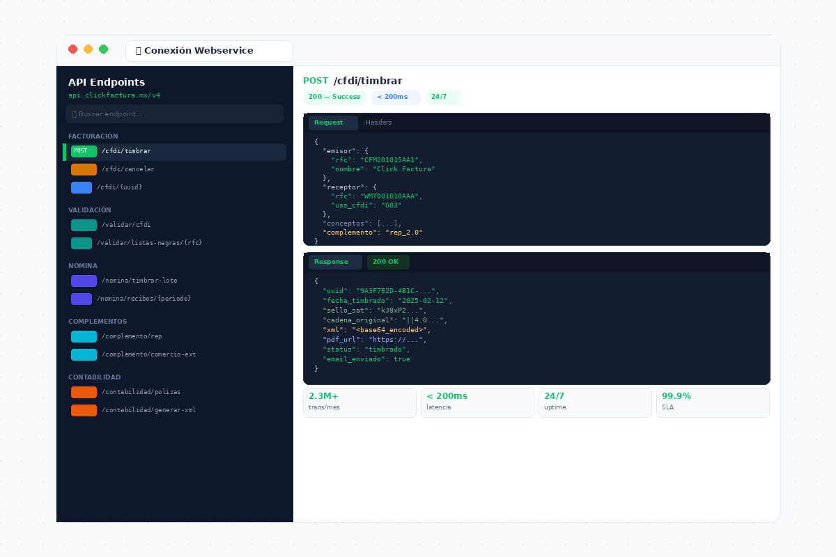The image size is (836, 557).
Task: Click the Buscar endpoint search field
Action: 174,113
